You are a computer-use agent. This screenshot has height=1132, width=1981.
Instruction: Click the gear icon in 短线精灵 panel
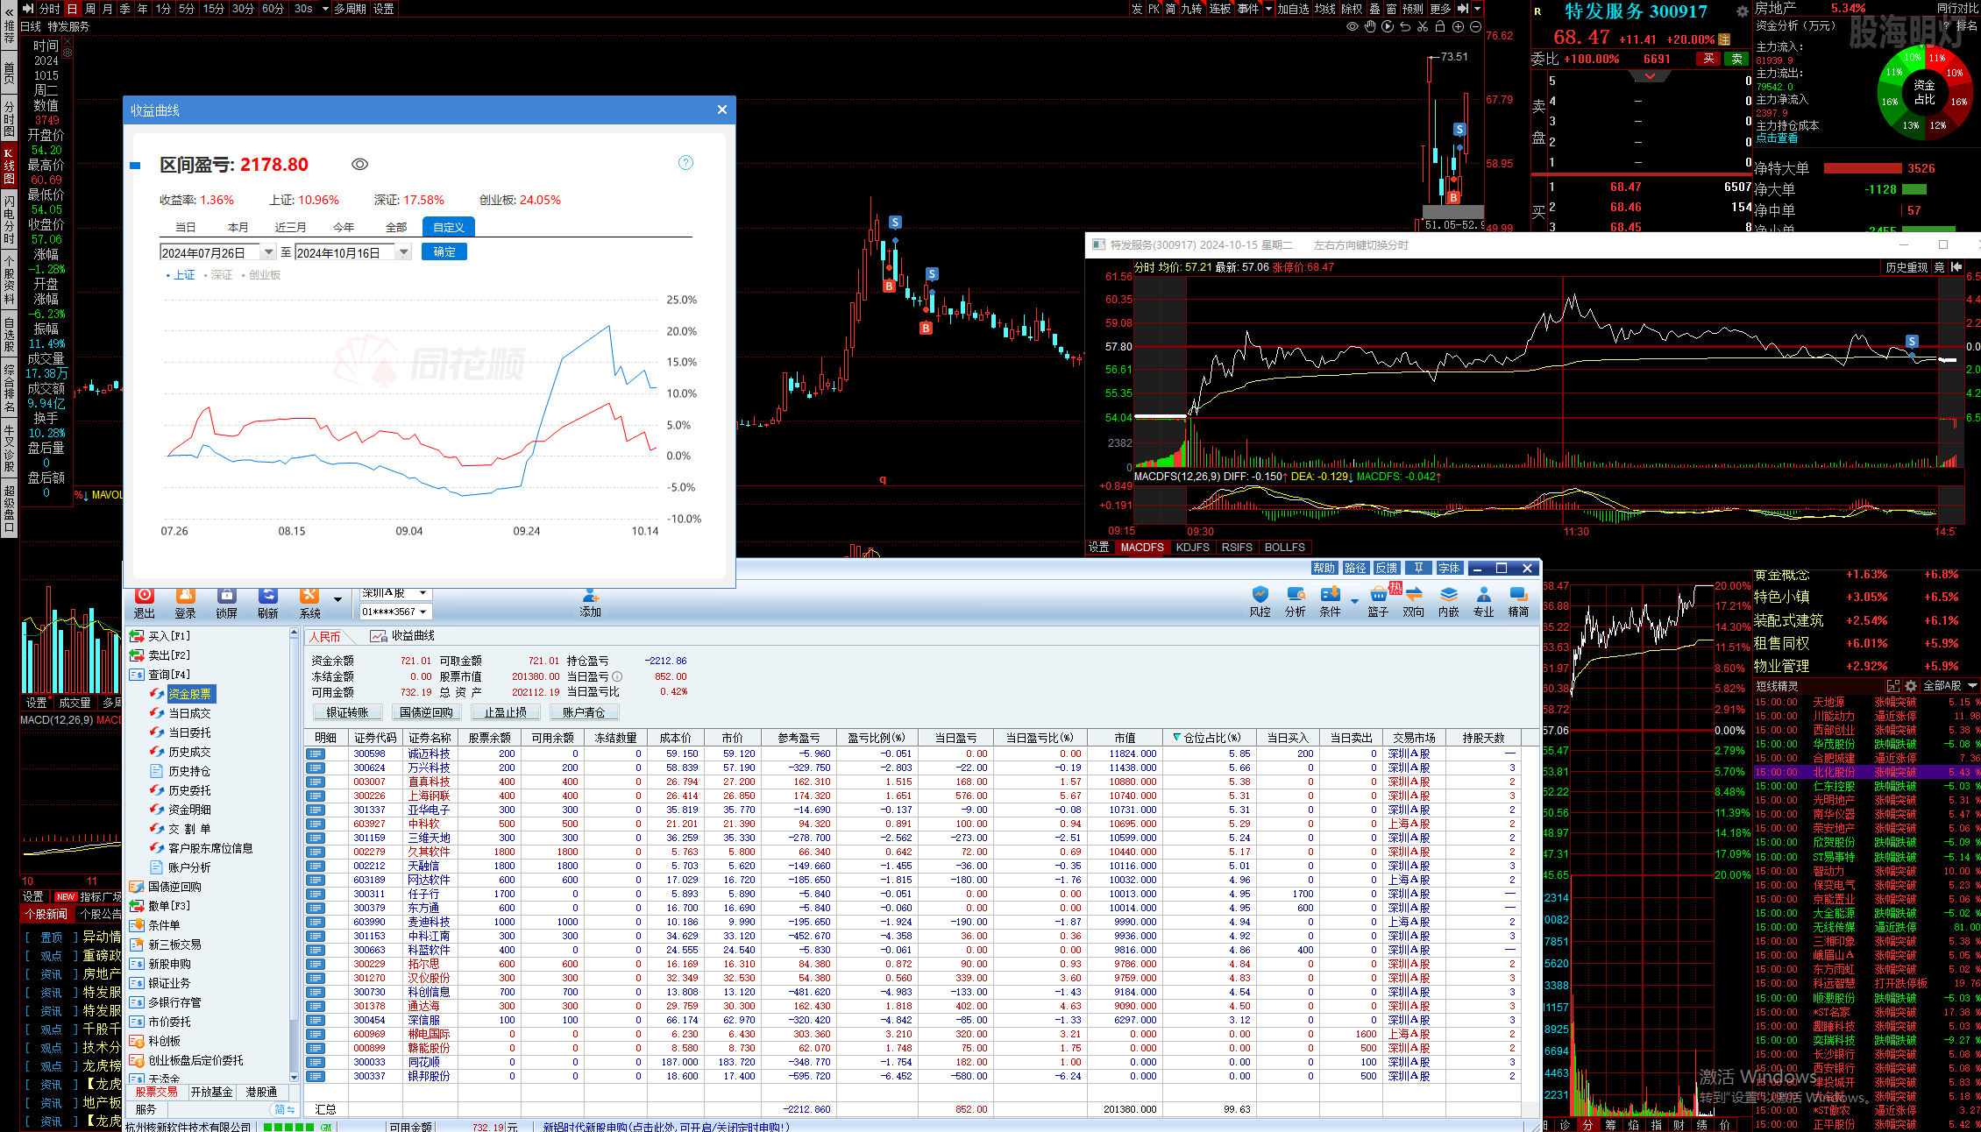1910,686
